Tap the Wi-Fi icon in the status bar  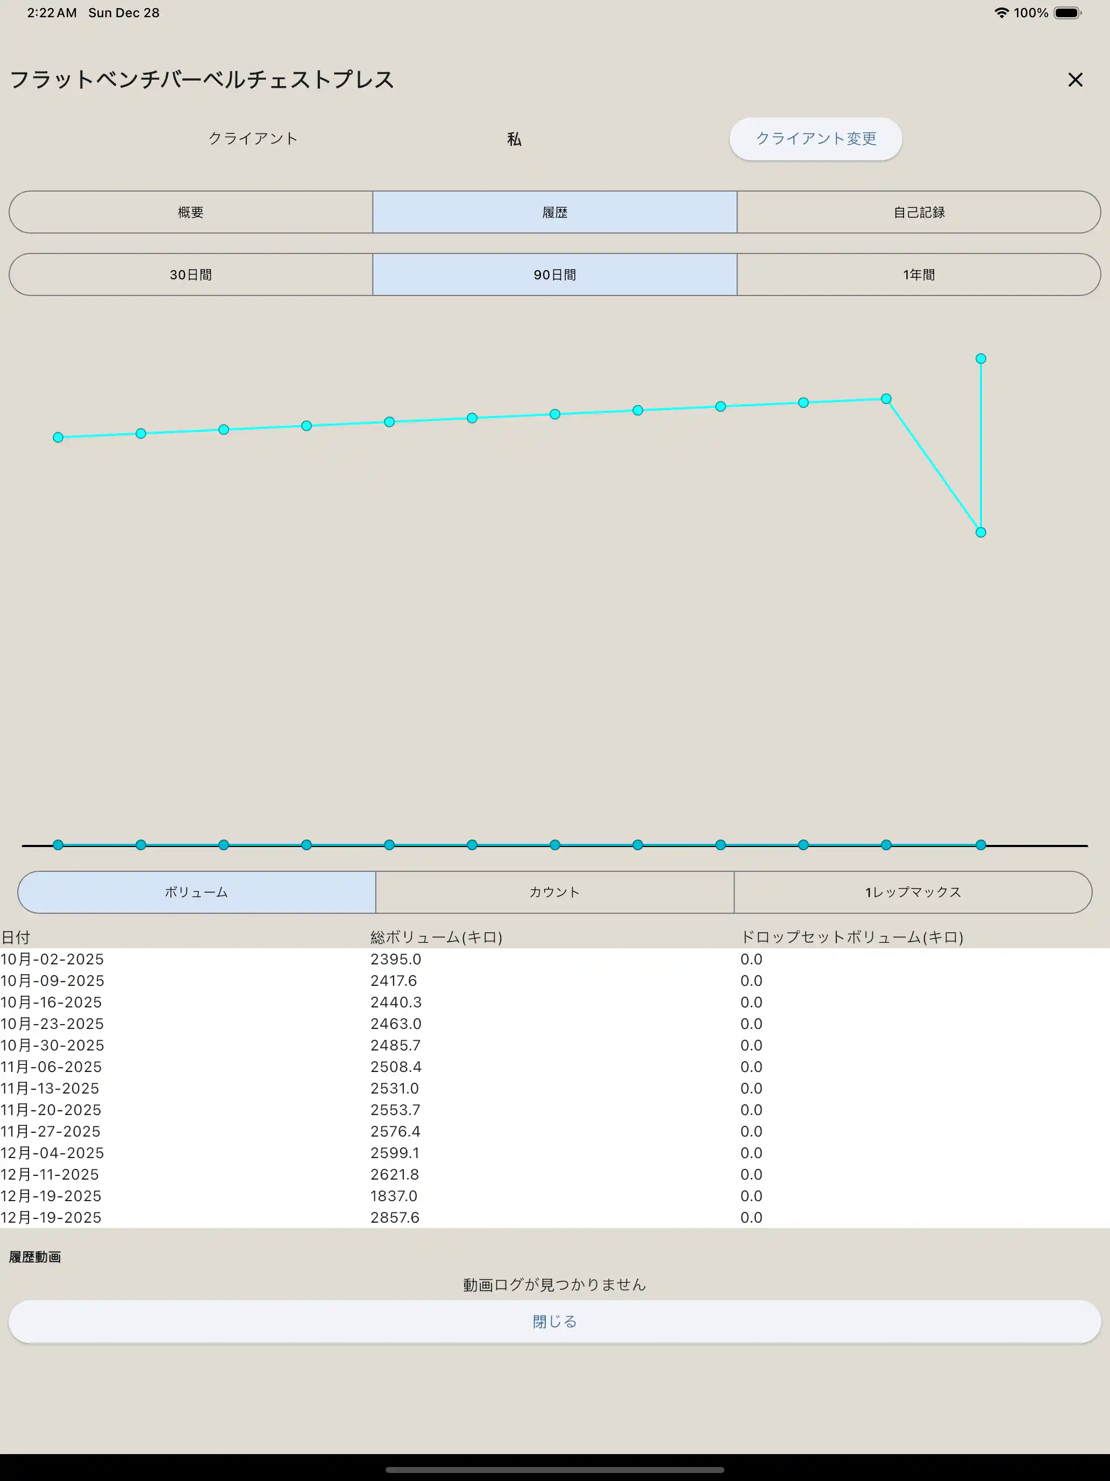pos(1001,13)
